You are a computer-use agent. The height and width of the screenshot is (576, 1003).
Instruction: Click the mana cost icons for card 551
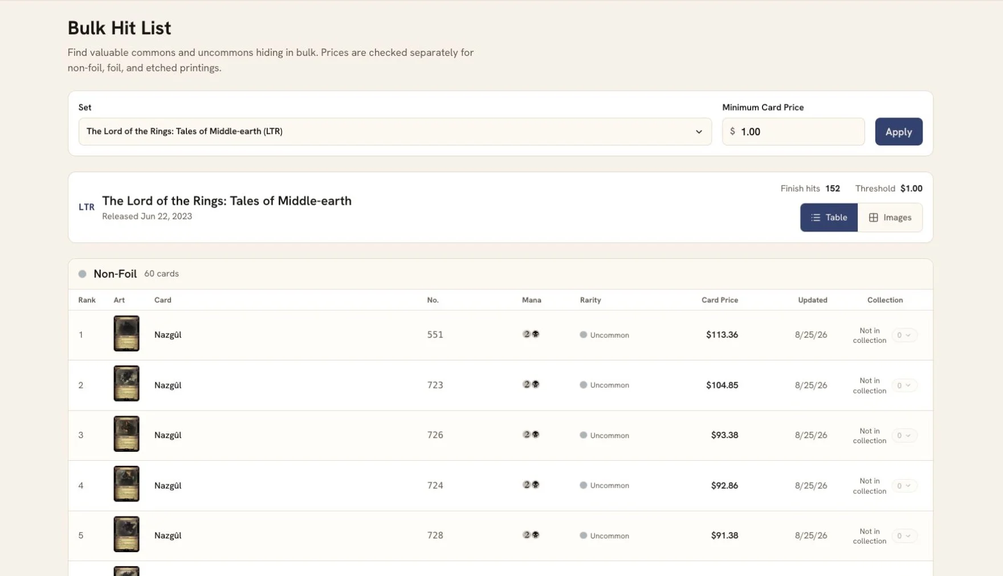[x=531, y=334]
